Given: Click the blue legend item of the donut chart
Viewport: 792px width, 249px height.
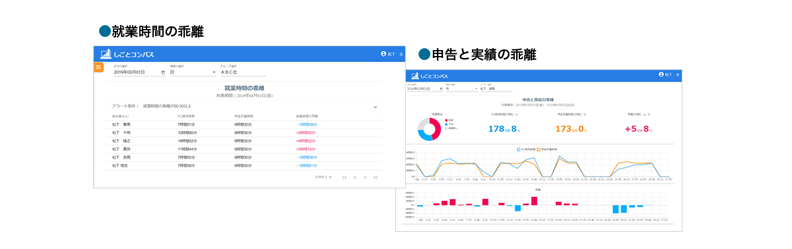Looking at the screenshot, I should pos(449,124).
